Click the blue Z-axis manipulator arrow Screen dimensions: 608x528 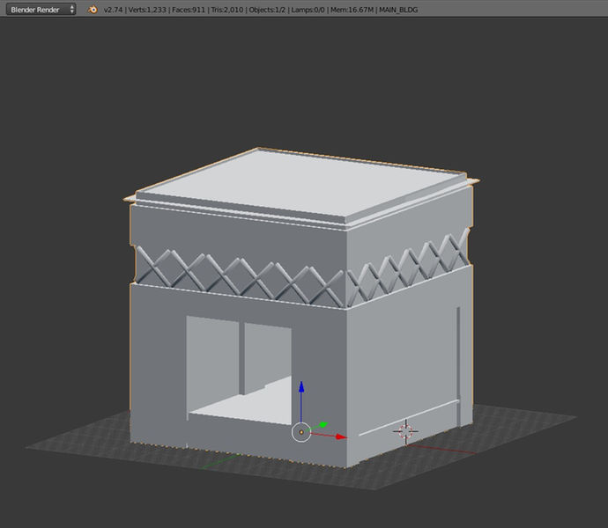(x=301, y=390)
